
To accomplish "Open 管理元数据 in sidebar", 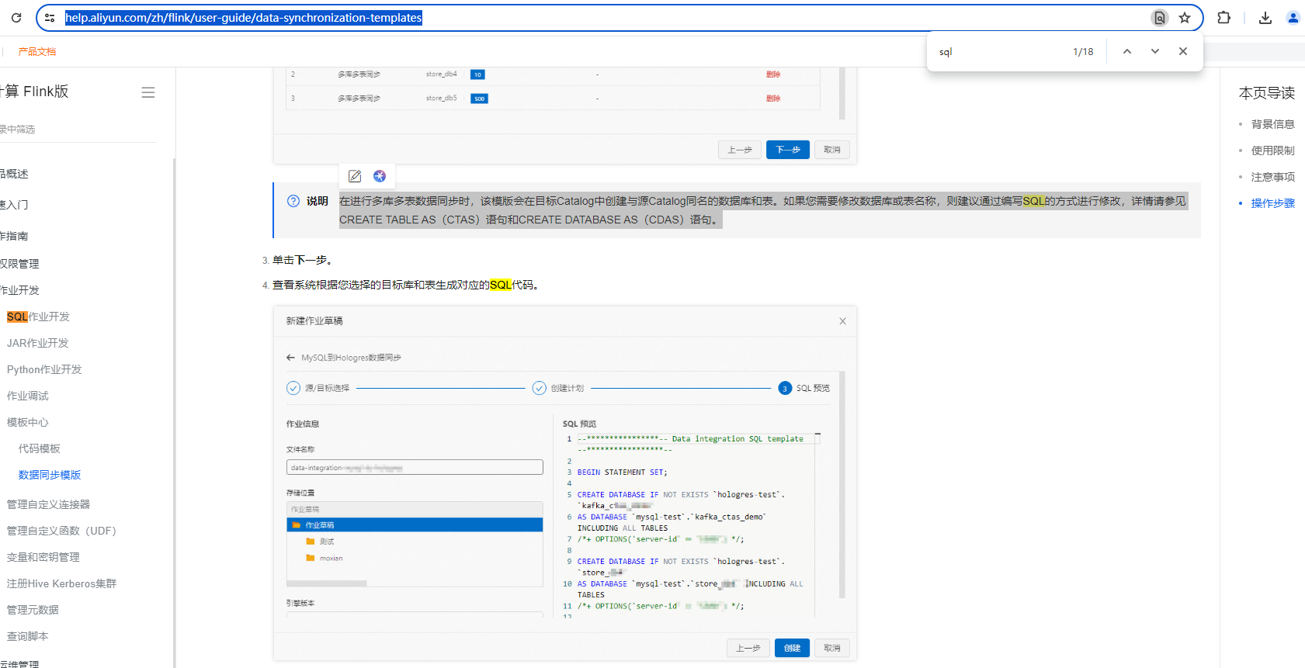I will (33, 610).
